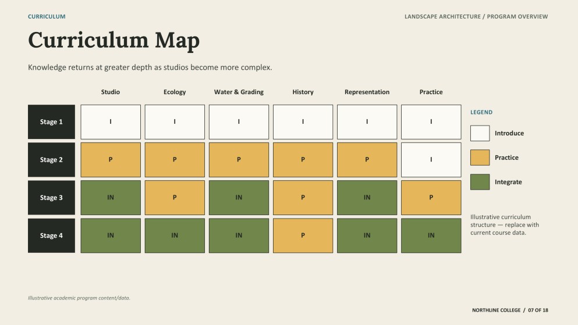The width and height of the screenshot is (578, 325).
Task: Click the 07 OF 18 page indicator
Action: pos(538,310)
